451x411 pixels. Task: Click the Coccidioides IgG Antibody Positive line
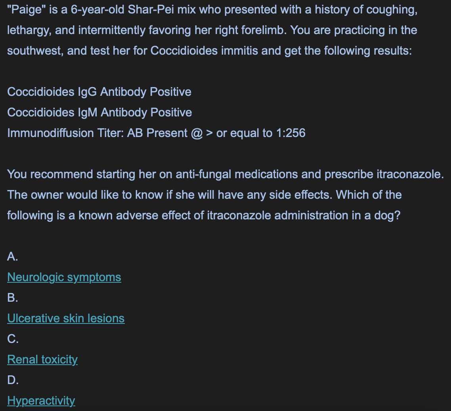click(x=99, y=92)
